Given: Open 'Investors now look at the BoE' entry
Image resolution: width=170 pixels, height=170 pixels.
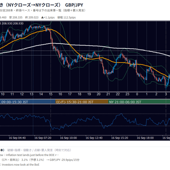Looking at the screenshot, I should pos(20,165).
